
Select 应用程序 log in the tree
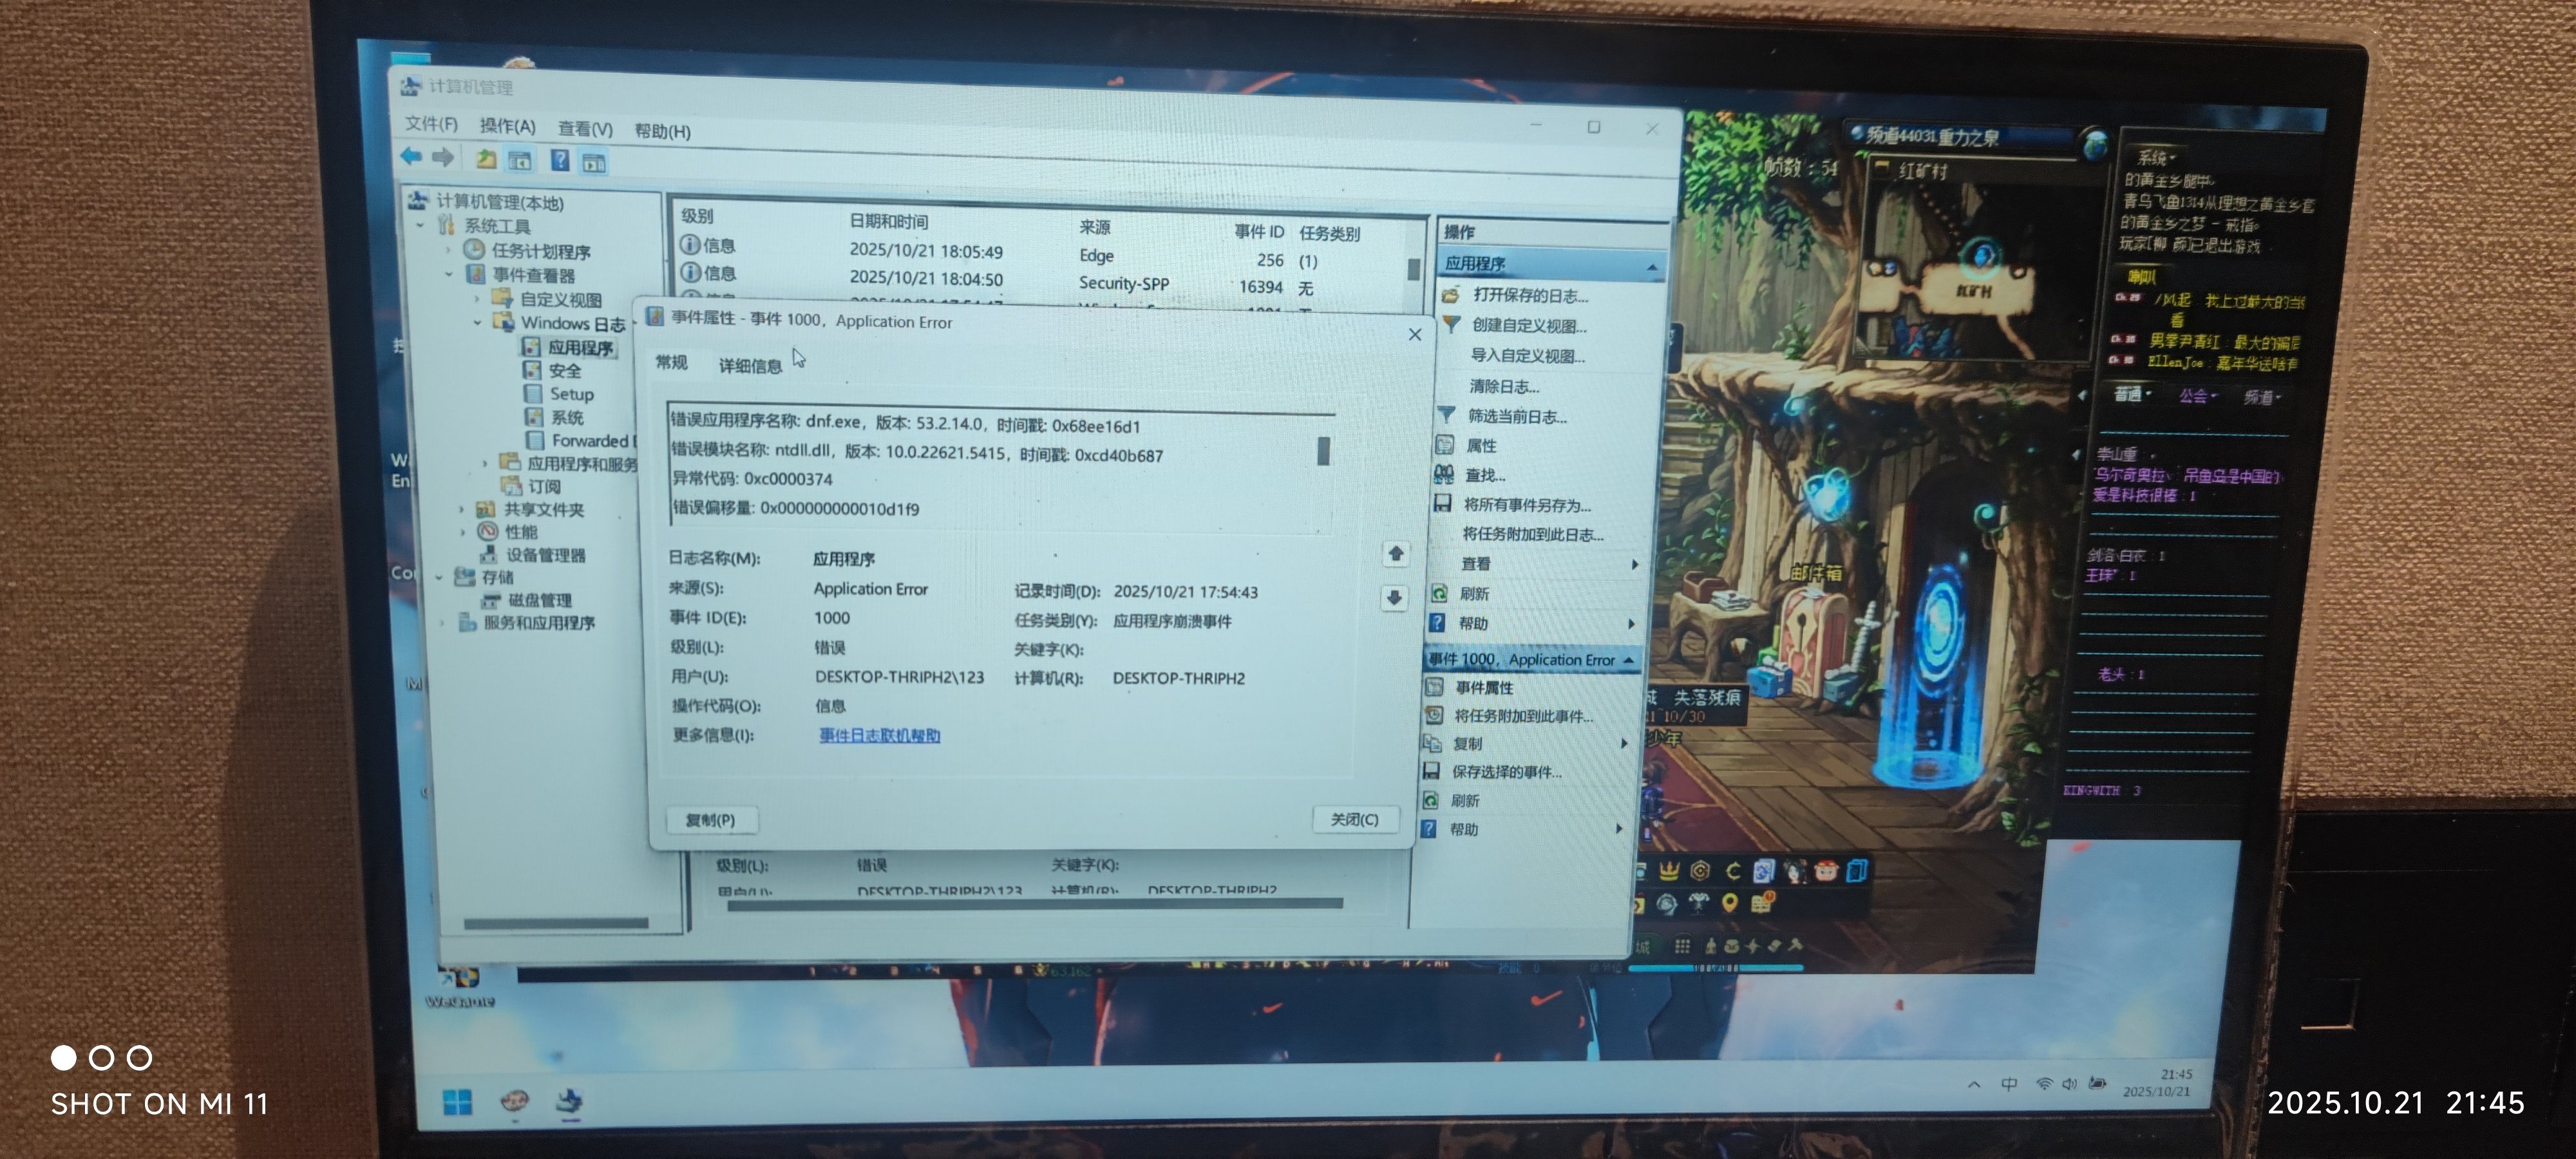[x=580, y=347]
